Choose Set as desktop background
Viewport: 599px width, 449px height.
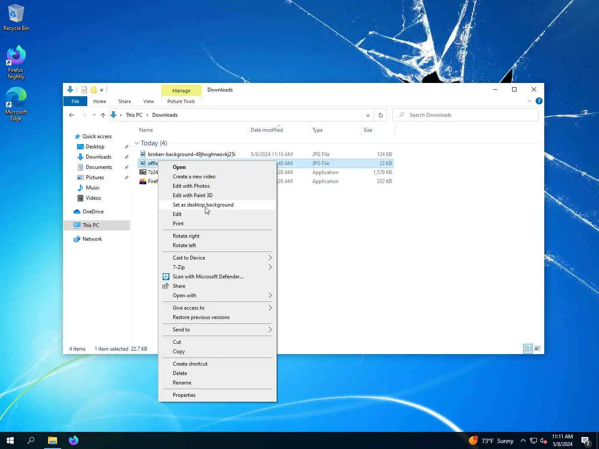click(x=217, y=205)
